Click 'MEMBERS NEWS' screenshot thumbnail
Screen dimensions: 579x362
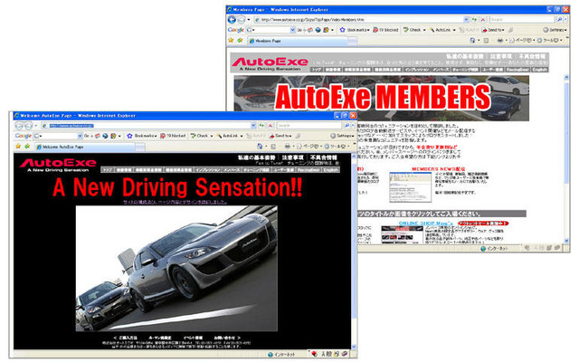tap(410, 187)
